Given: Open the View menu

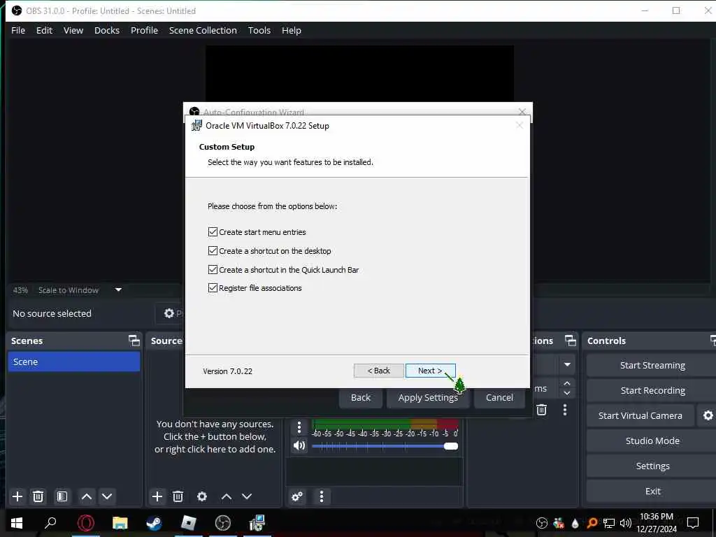Looking at the screenshot, I should [73, 30].
